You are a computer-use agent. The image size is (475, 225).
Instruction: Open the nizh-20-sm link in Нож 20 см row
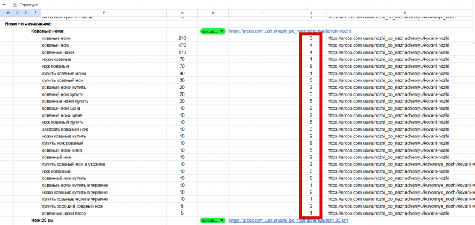click(288, 221)
